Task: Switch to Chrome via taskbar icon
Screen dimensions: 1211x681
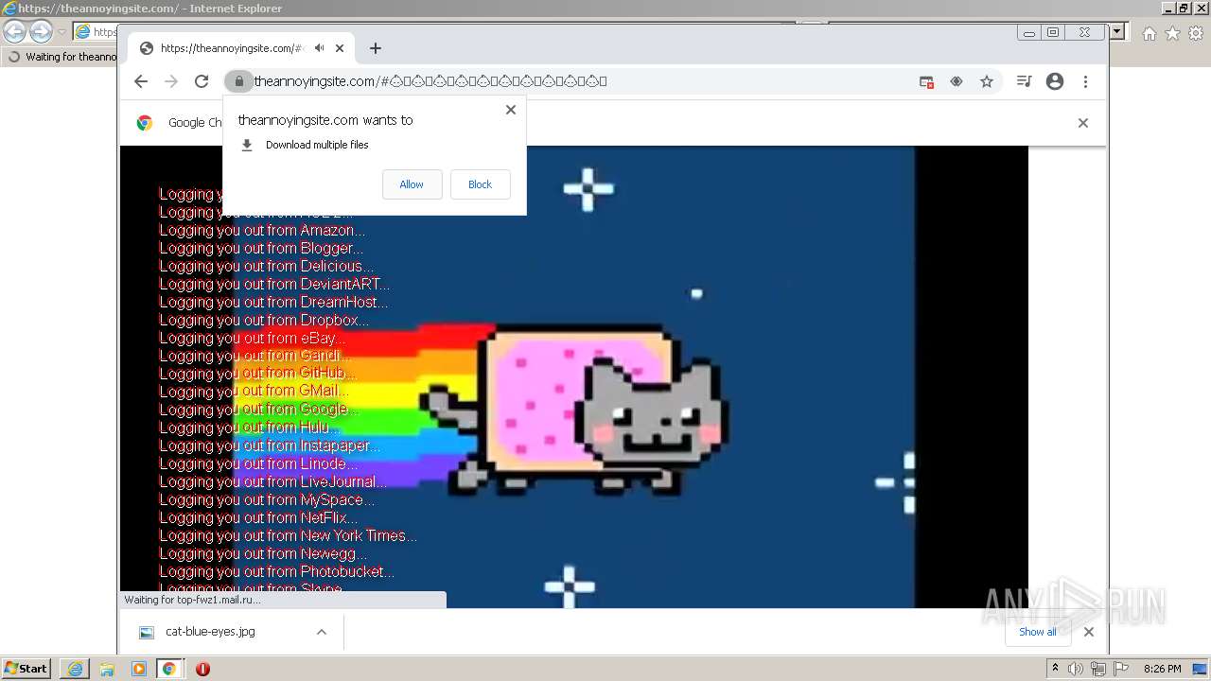Action: tap(169, 669)
